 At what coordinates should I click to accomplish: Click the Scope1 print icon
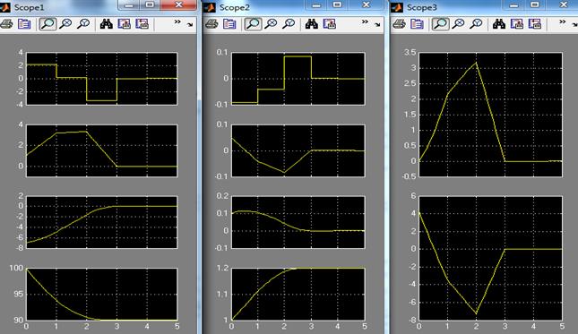click(6, 24)
